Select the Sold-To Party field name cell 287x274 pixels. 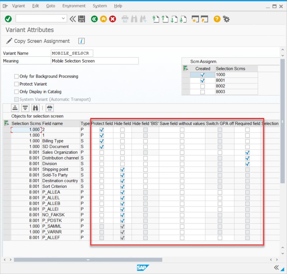coord(61,175)
